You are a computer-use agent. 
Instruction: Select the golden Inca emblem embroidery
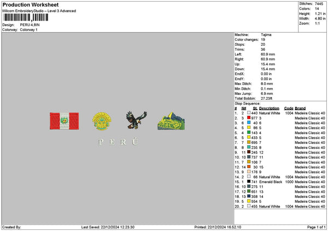point(102,121)
